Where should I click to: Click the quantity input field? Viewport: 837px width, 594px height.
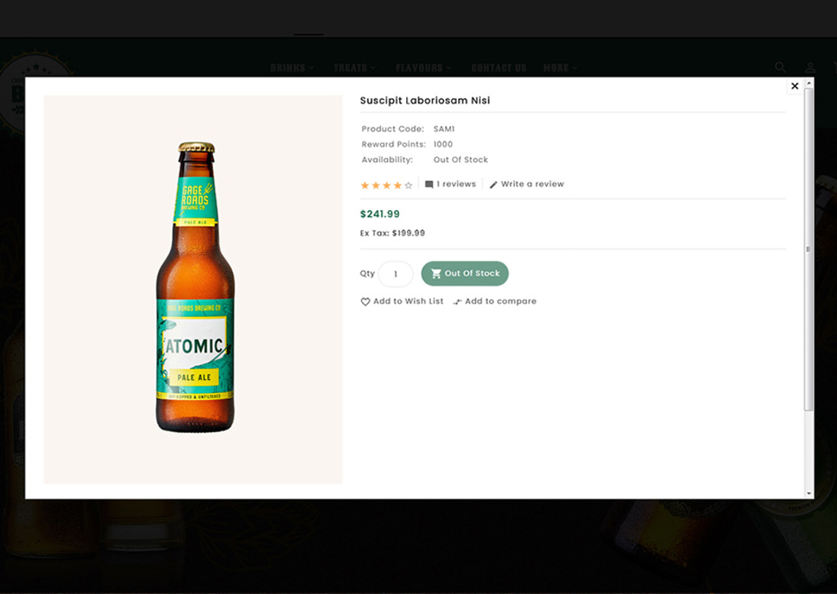pyautogui.click(x=396, y=274)
